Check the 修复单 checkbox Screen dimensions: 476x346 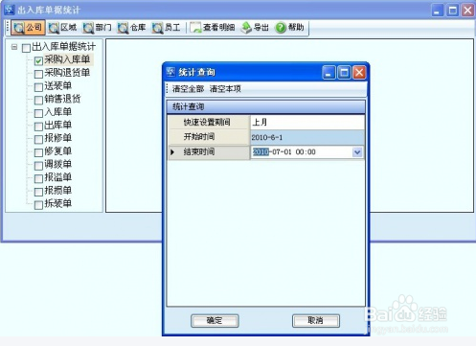(x=38, y=152)
